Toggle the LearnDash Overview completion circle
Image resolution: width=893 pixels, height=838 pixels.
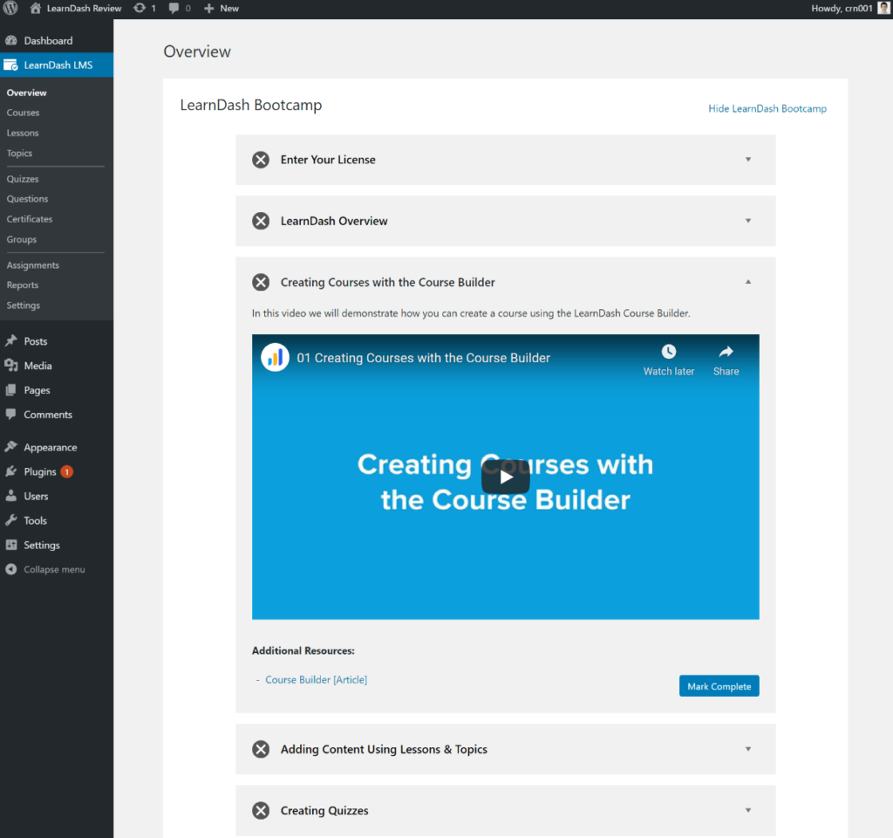point(261,221)
